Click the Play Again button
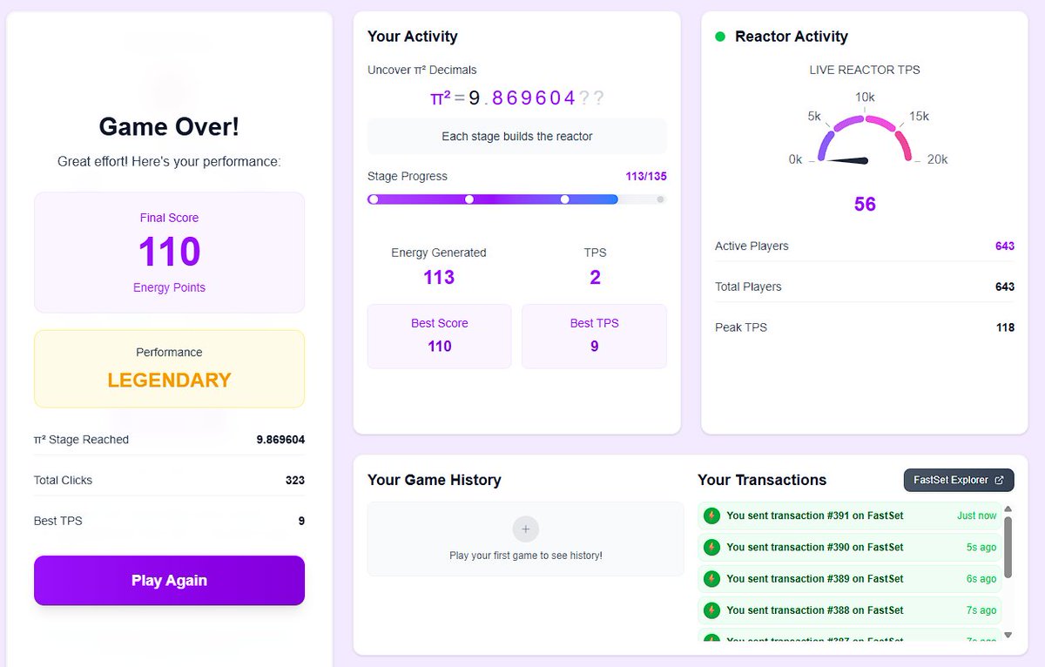This screenshot has height=667, width=1045. click(169, 580)
